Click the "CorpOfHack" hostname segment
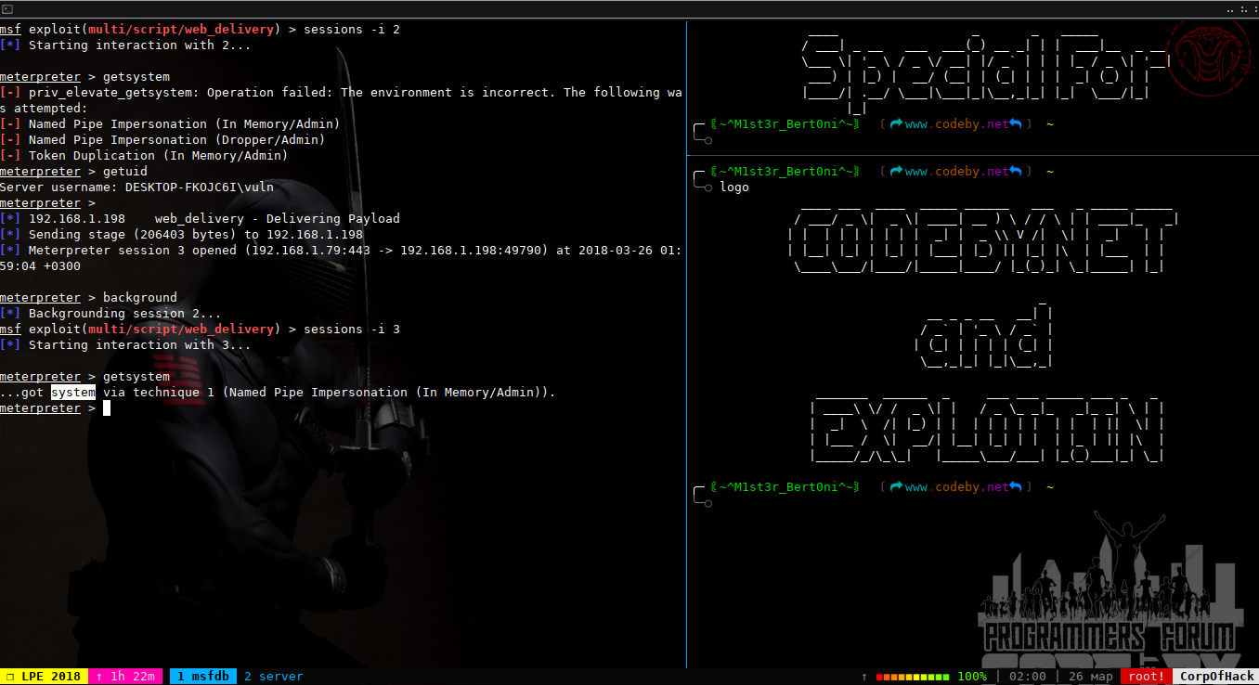Image resolution: width=1259 pixels, height=685 pixels. (x=1217, y=677)
